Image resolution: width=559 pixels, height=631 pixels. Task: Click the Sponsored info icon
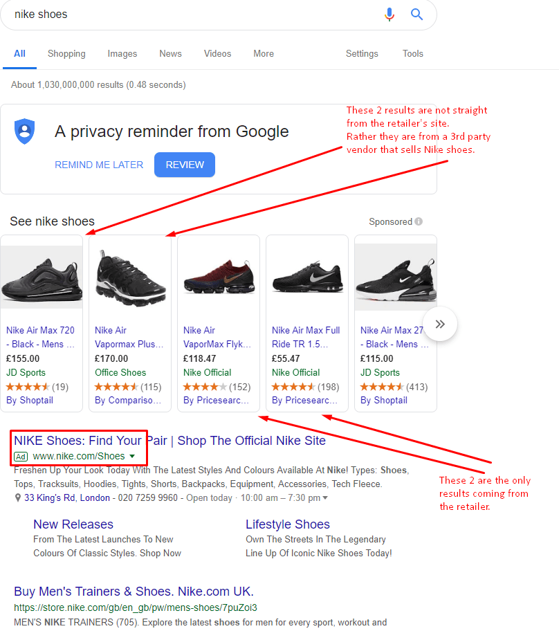tap(419, 221)
